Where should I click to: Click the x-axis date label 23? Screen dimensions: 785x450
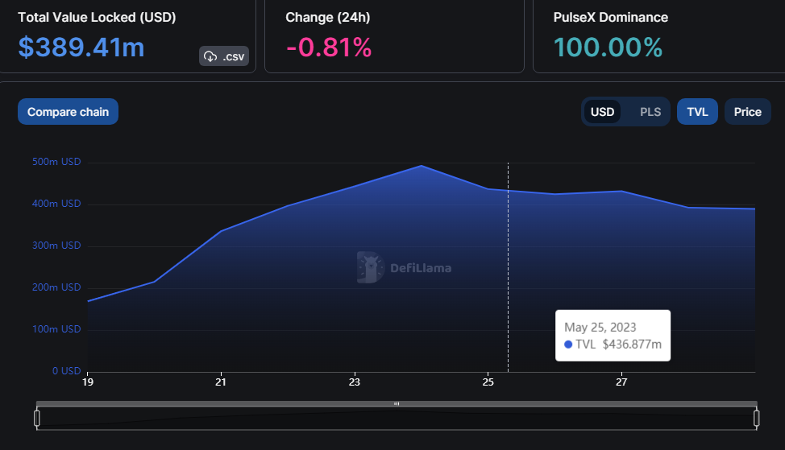(355, 382)
